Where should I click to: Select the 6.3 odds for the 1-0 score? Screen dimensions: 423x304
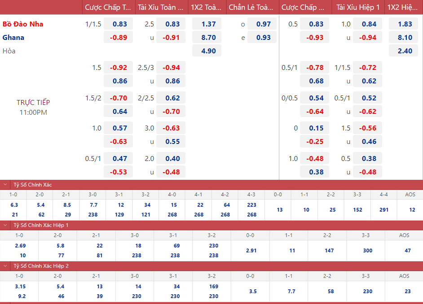click(x=14, y=205)
